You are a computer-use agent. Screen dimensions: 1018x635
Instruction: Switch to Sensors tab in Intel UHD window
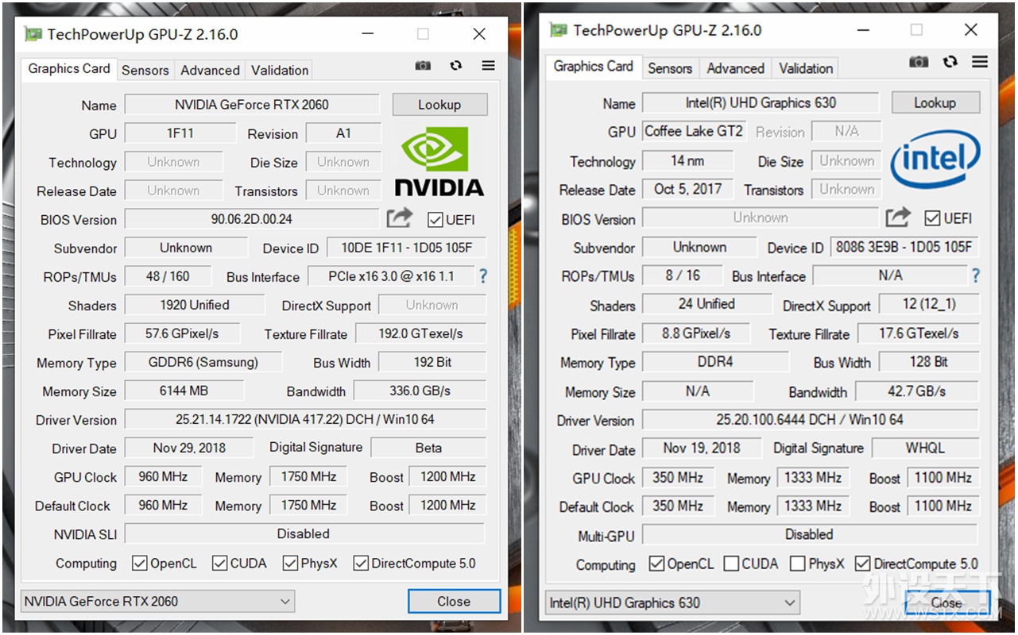click(670, 68)
